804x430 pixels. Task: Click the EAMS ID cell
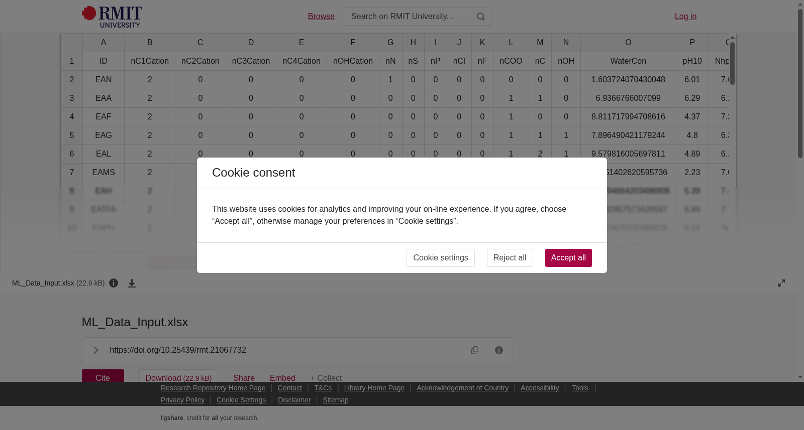104,173
